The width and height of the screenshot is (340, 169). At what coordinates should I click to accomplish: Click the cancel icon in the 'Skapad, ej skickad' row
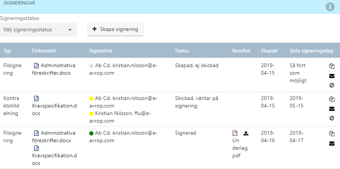[x=332, y=85]
